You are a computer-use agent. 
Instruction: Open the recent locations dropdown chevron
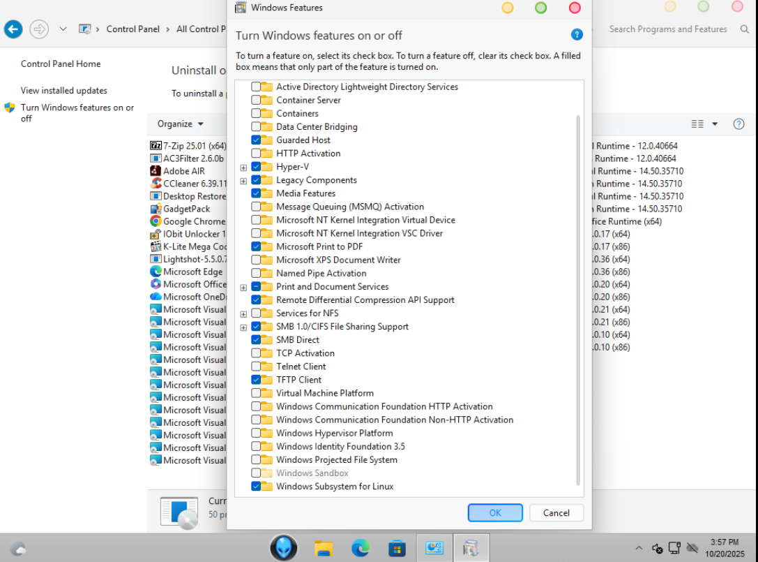(x=63, y=29)
